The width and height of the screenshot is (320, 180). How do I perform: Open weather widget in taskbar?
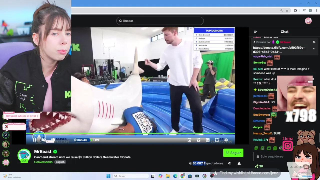tap(11, 176)
